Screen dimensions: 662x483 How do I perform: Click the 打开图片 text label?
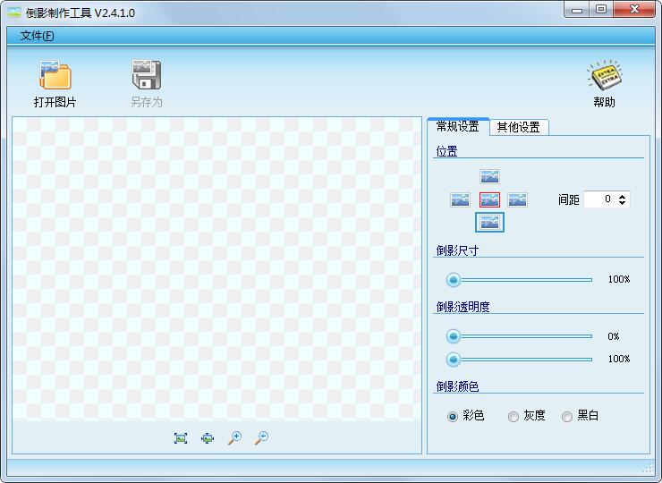[x=55, y=102]
